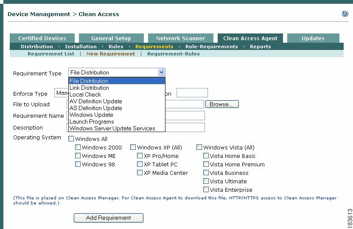
Task: Open the Installation submenu
Action: [x=81, y=47]
